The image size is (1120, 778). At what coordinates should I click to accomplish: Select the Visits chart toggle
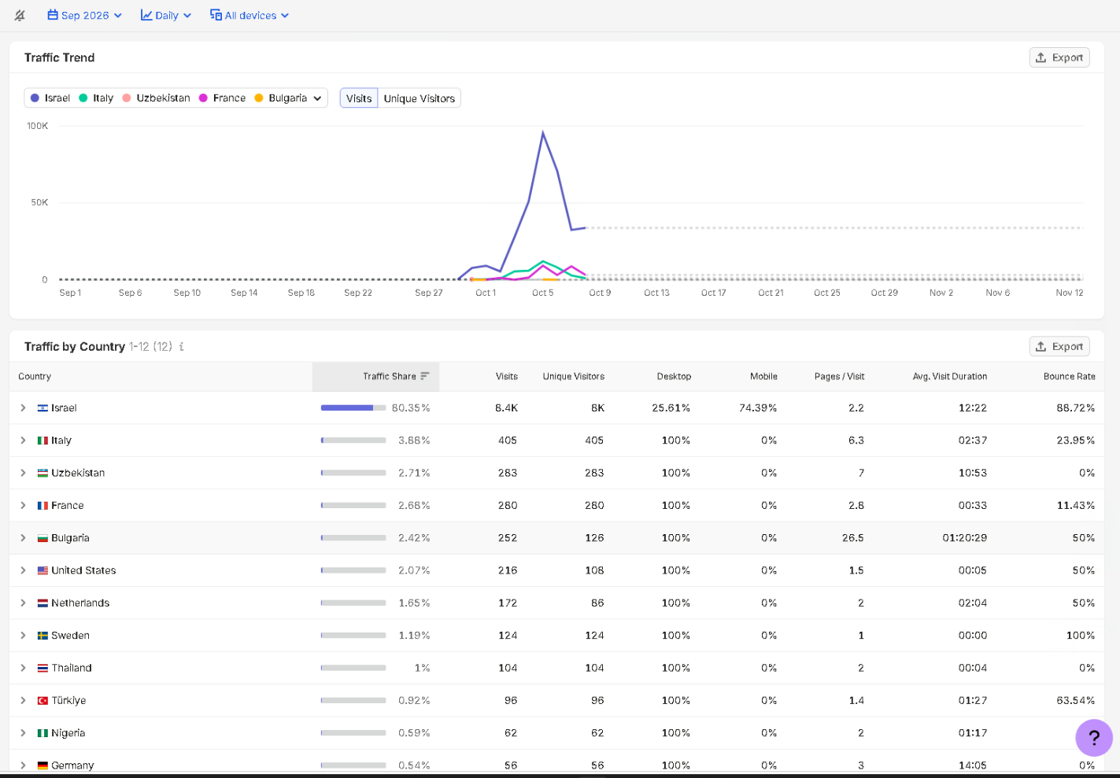click(x=358, y=98)
